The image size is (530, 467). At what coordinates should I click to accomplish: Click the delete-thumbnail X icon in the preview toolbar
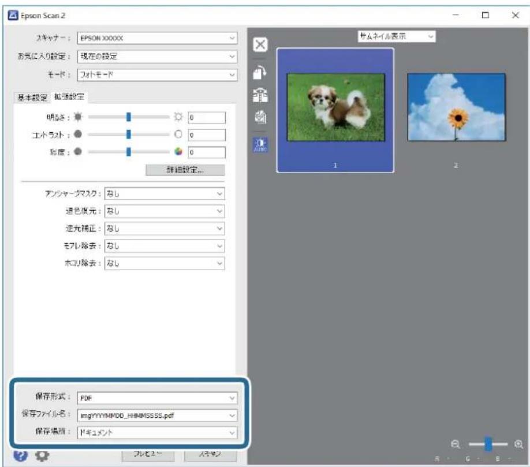260,44
